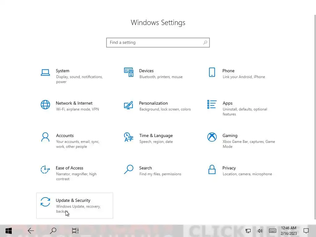316x237 pixels.
Task: Click 'Uninstall, defaults, optional features' text
Action: pyautogui.click(x=245, y=112)
